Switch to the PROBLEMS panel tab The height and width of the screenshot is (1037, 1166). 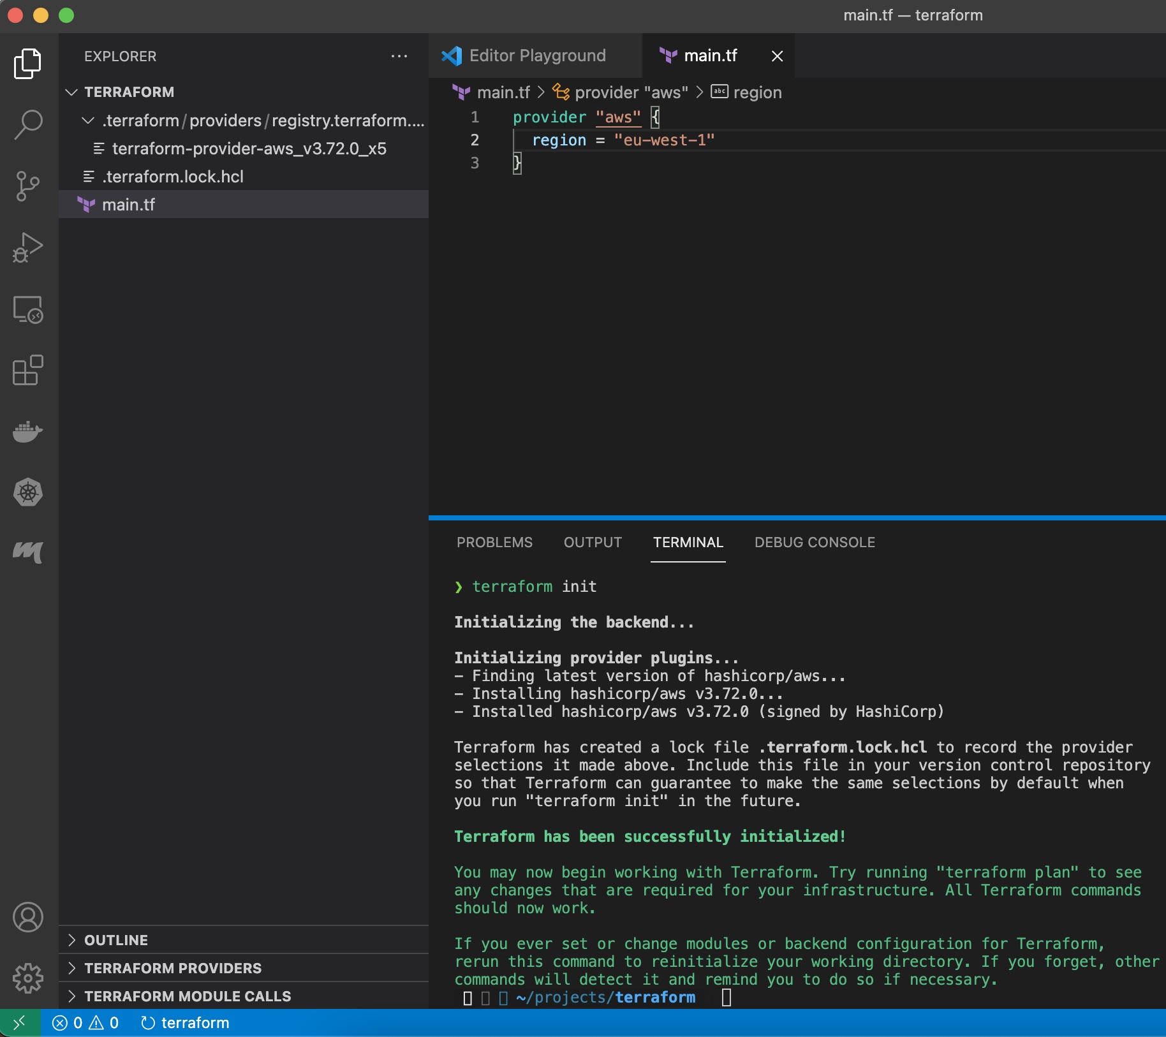494,542
